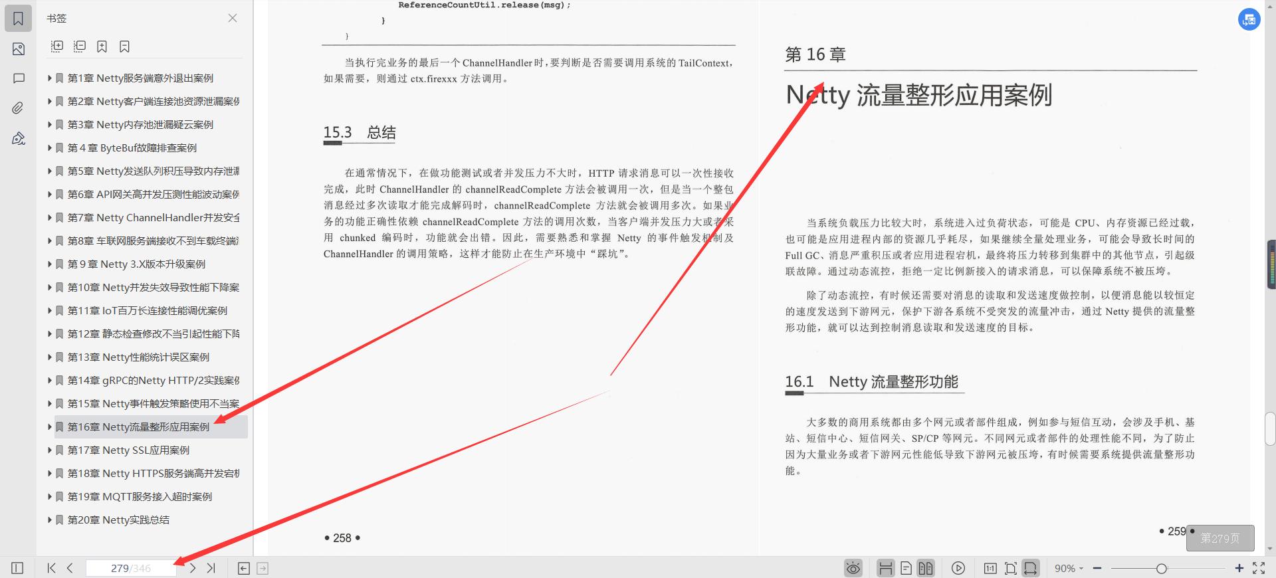Open bookmark 第15章 Netty事件触发策略

154,403
